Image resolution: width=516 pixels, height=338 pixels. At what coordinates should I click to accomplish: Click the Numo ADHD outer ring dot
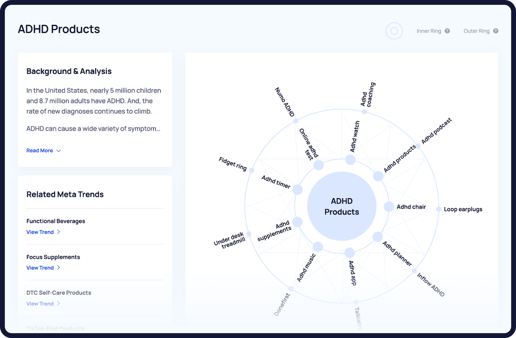click(x=296, y=121)
